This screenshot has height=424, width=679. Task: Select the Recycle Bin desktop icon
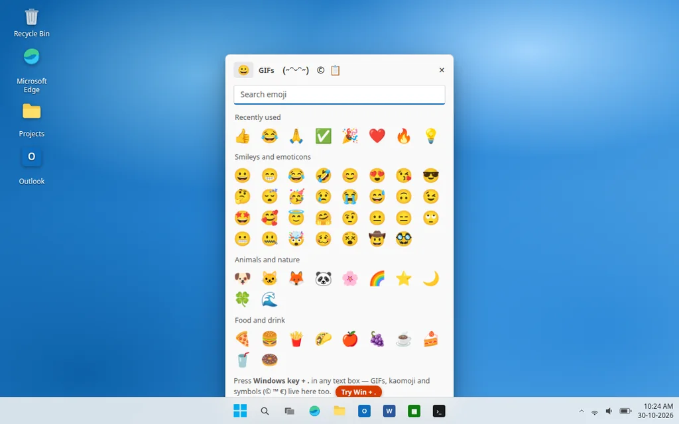(x=32, y=23)
